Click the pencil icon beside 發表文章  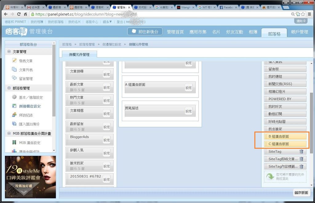click(14, 60)
